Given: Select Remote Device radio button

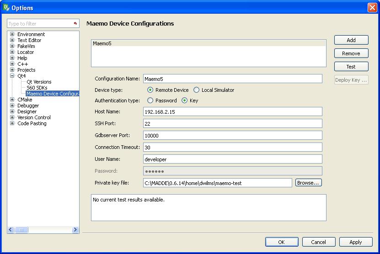Looking at the screenshot, I should 150,90.
